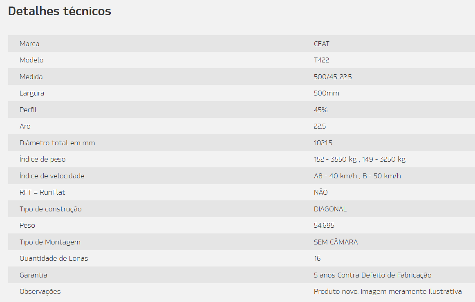The width and height of the screenshot is (475, 302).
Task: Click the Garantia 5 anos text
Action: (373, 275)
